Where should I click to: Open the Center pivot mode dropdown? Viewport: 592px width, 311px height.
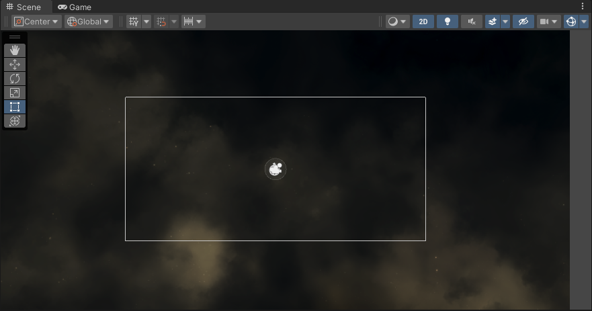pos(37,21)
